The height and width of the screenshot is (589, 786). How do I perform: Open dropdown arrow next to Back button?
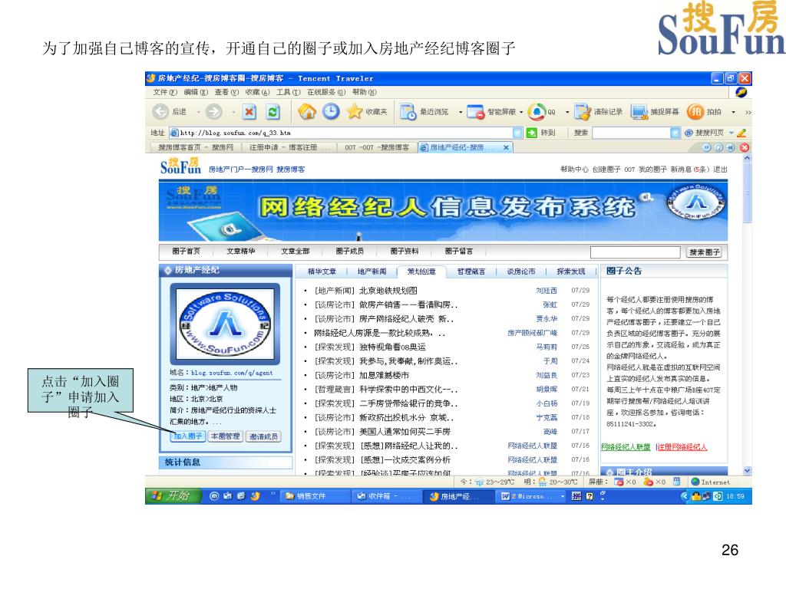pos(199,112)
